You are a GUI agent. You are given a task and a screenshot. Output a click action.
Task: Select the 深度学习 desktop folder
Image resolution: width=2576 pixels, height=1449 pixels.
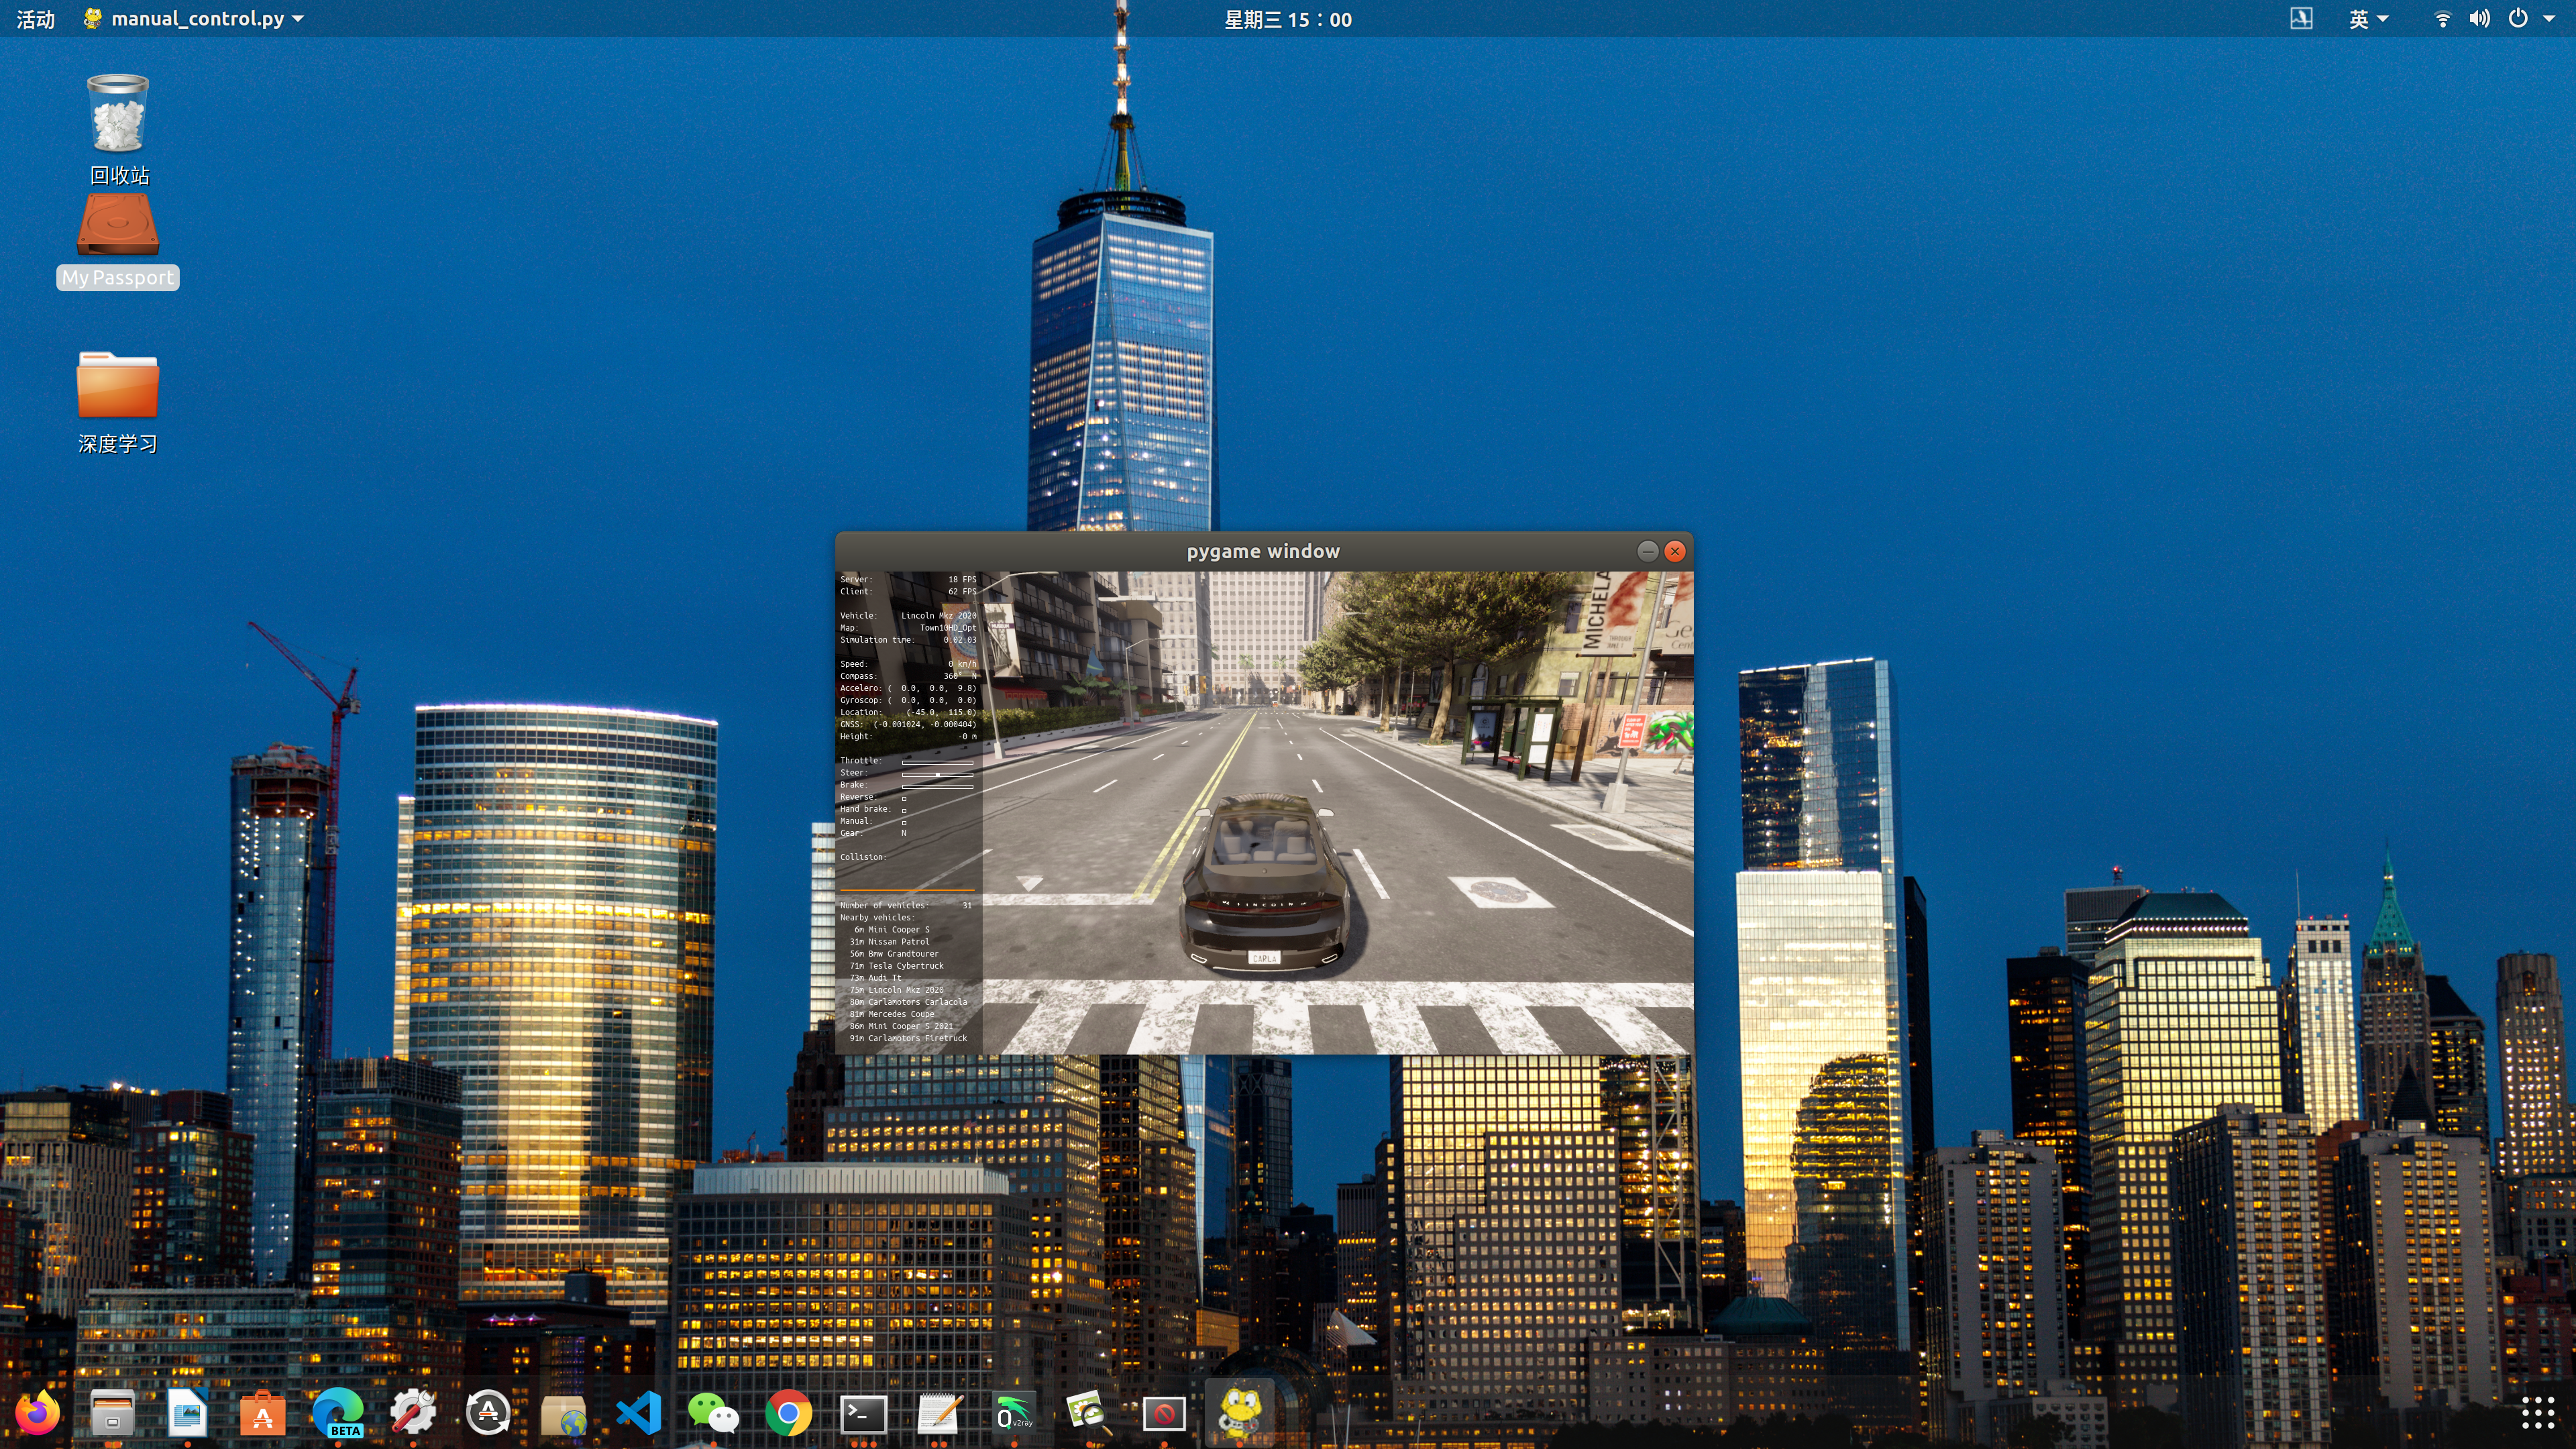pos(118,401)
